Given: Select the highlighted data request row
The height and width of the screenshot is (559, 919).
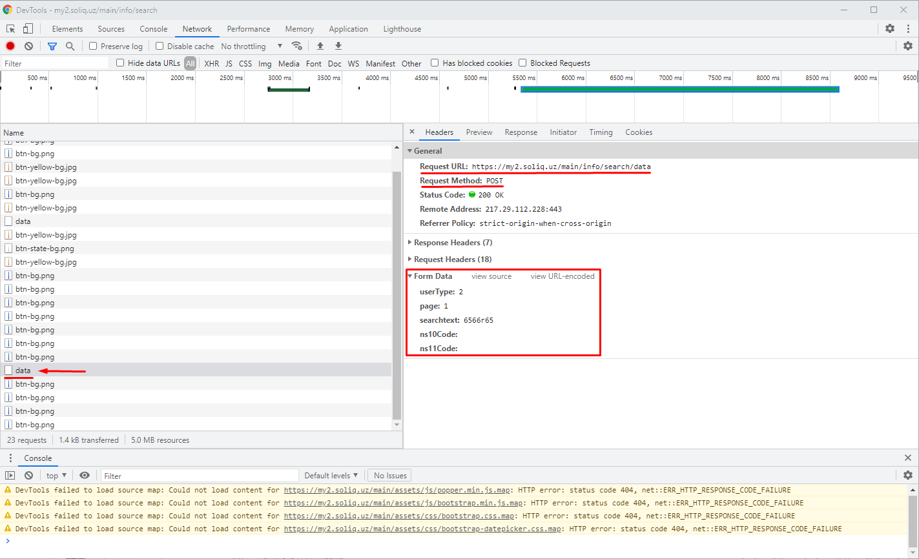Looking at the screenshot, I should (196, 370).
